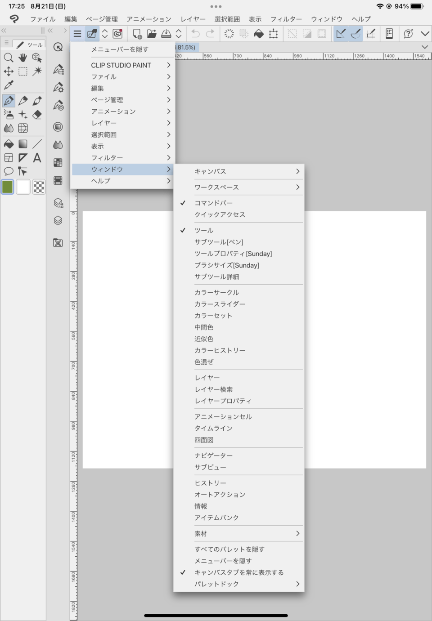Viewport: 432px width, 621px height.
Task: Toggle Snap to Grid icon
Action: point(371,34)
